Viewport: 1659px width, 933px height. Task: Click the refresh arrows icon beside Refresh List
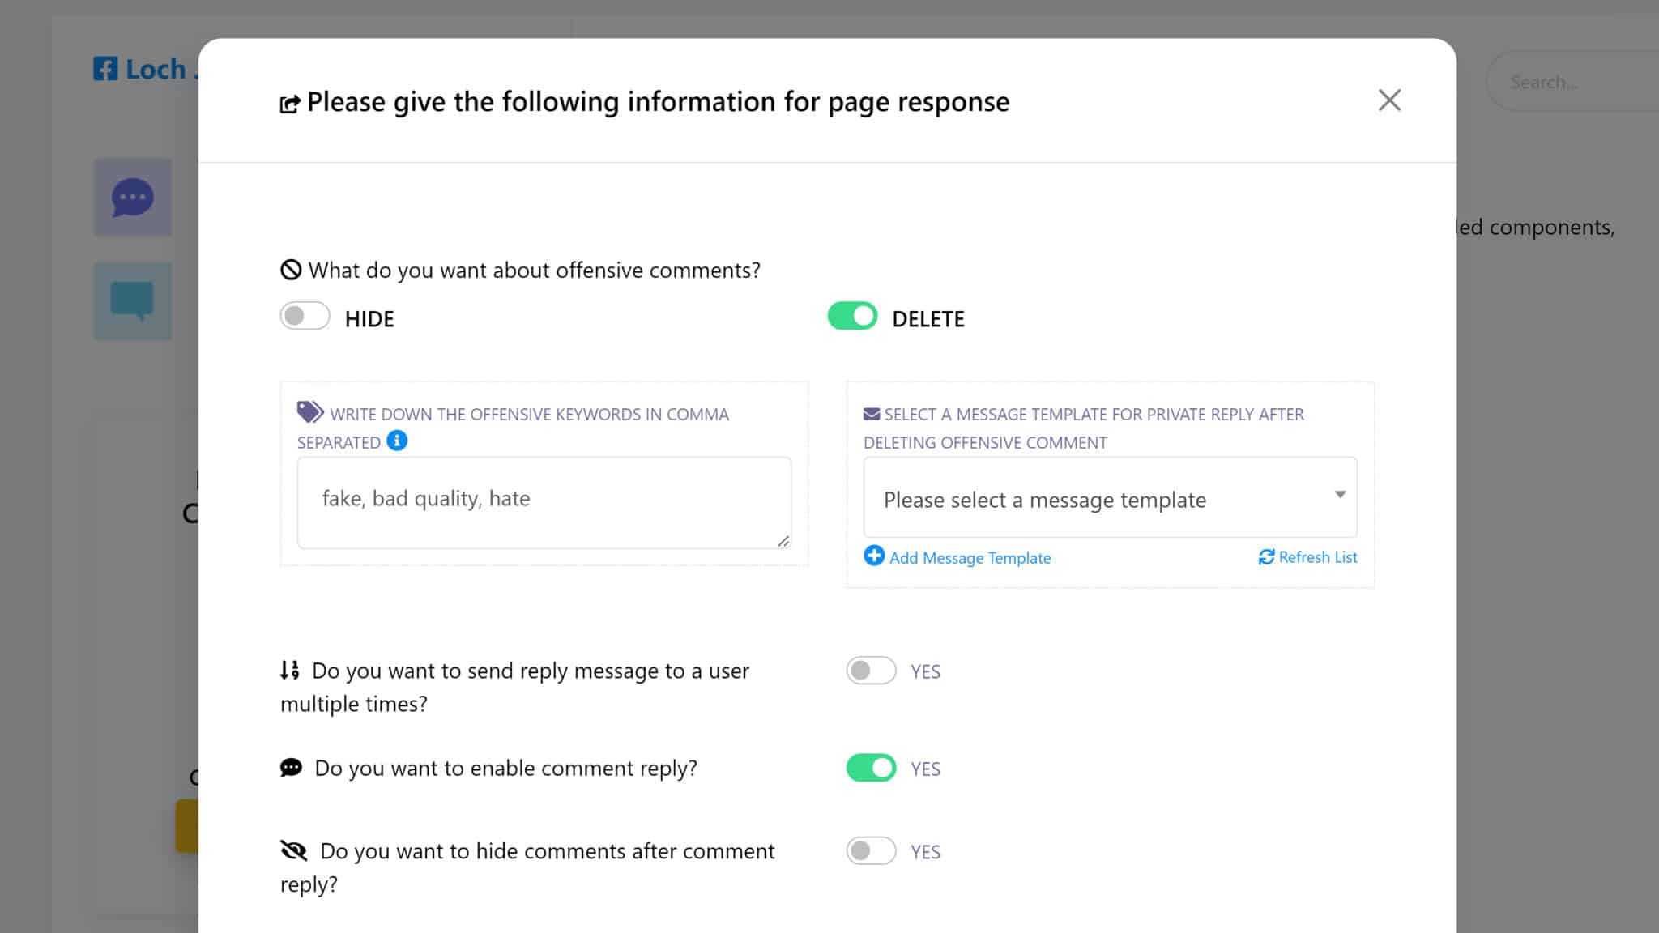pos(1266,557)
